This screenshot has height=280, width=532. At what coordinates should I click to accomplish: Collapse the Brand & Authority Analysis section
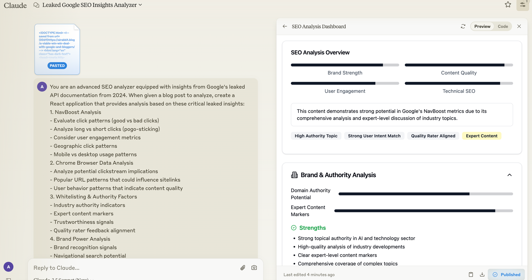509,175
